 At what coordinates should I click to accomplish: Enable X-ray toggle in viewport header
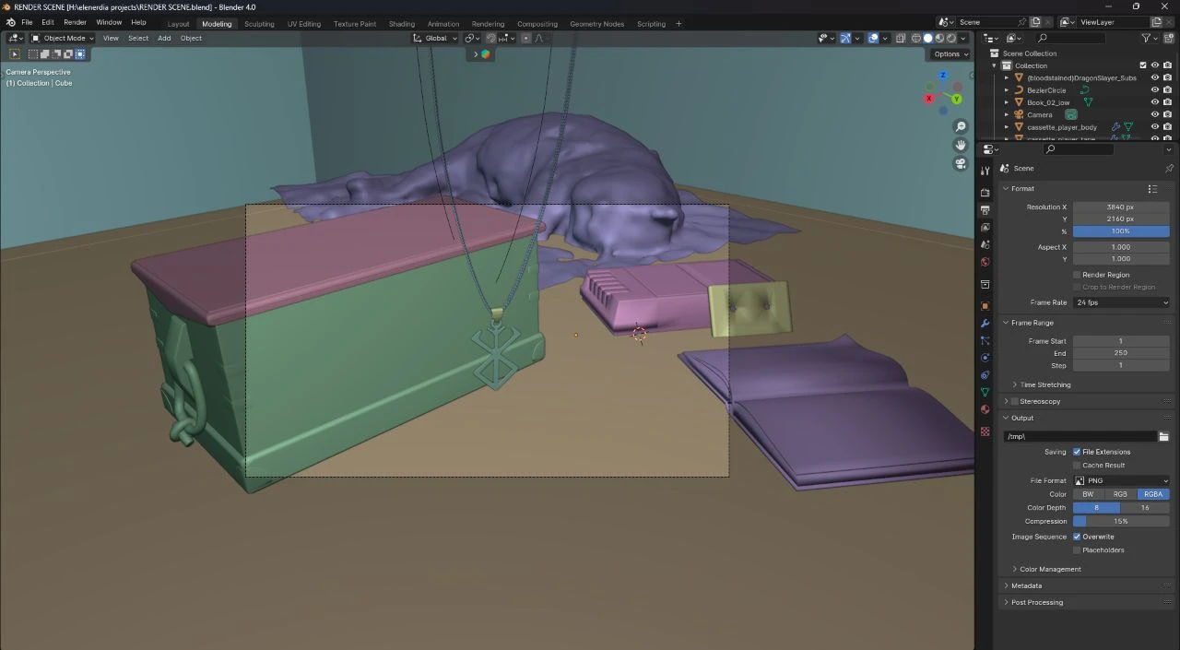(903, 39)
